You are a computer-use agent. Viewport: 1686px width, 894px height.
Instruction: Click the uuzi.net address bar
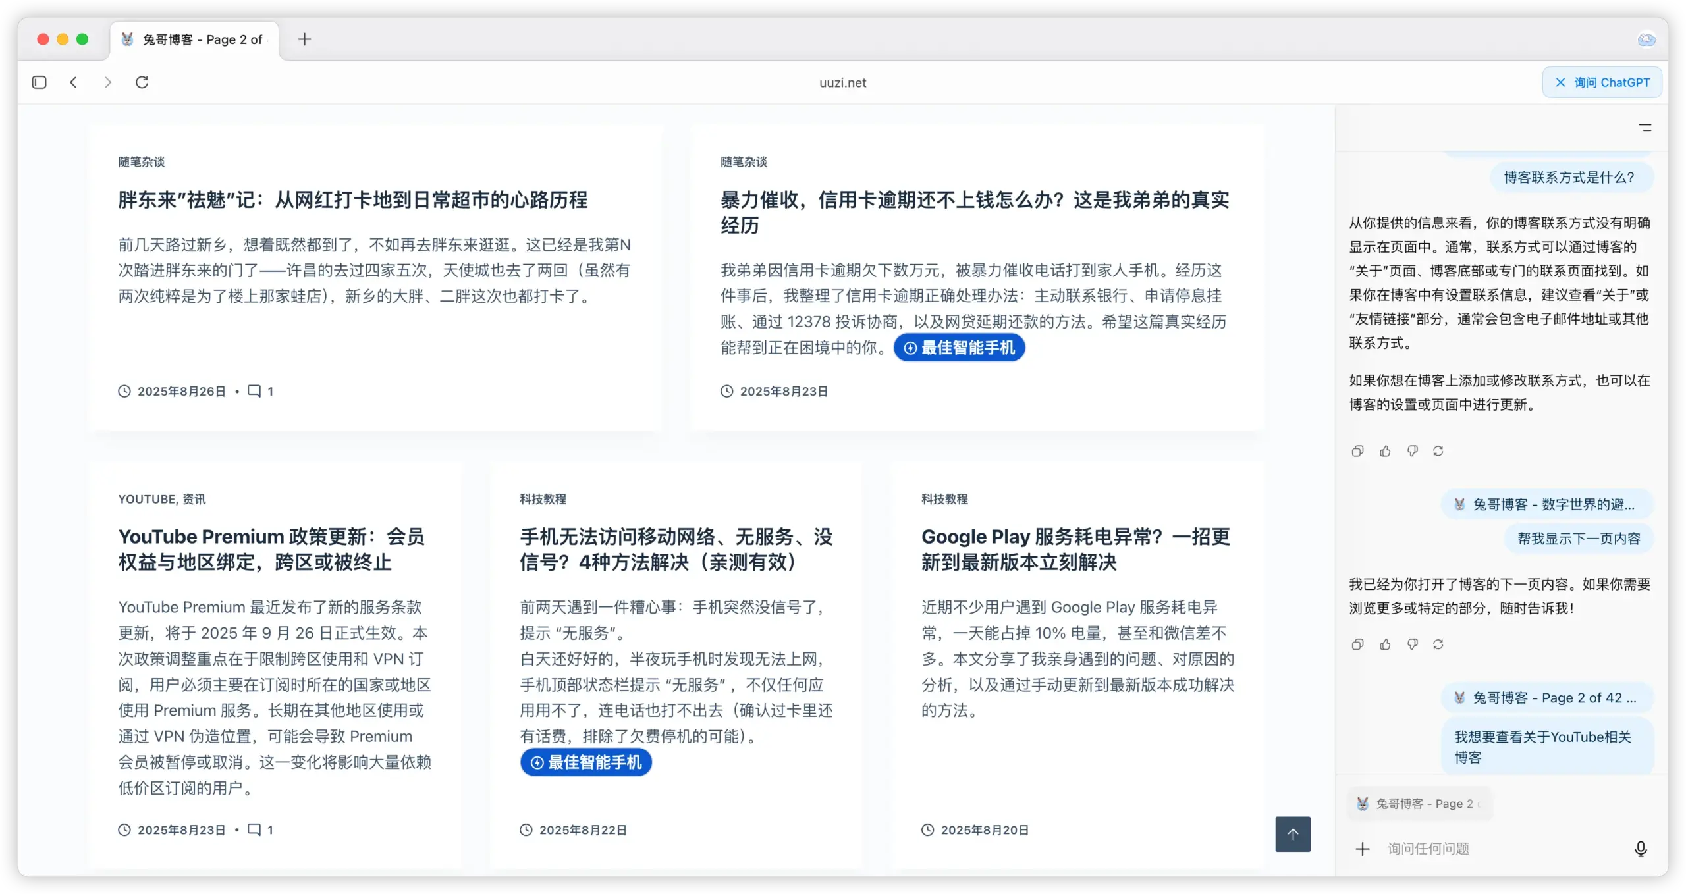pos(842,82)
